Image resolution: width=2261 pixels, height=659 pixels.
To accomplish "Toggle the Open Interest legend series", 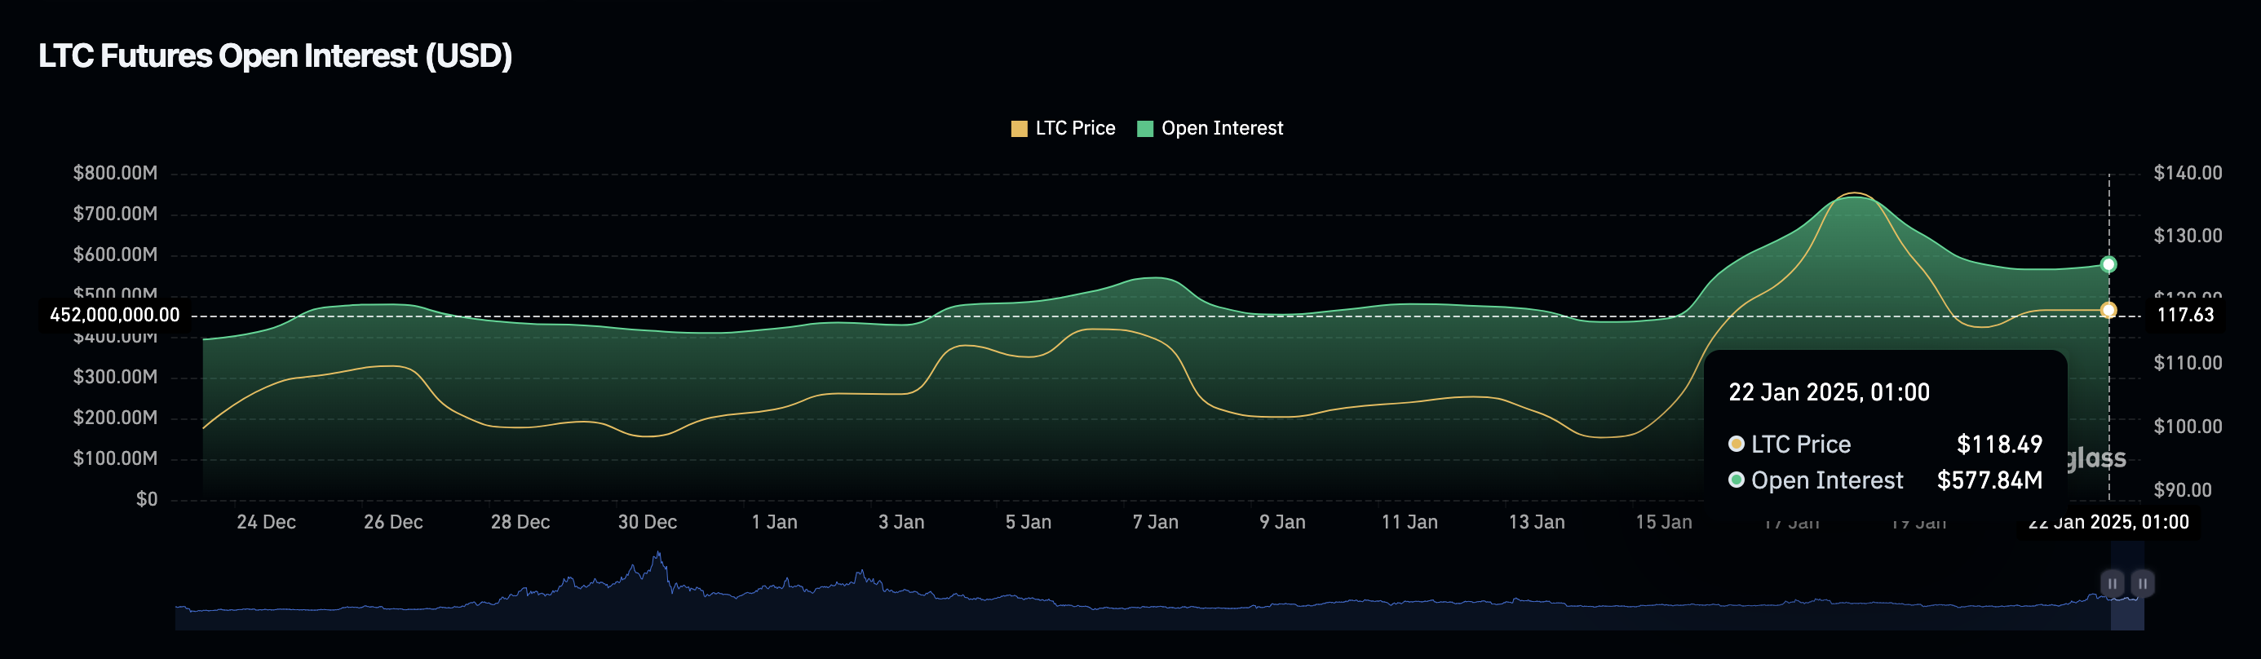I will point(1210,128).
